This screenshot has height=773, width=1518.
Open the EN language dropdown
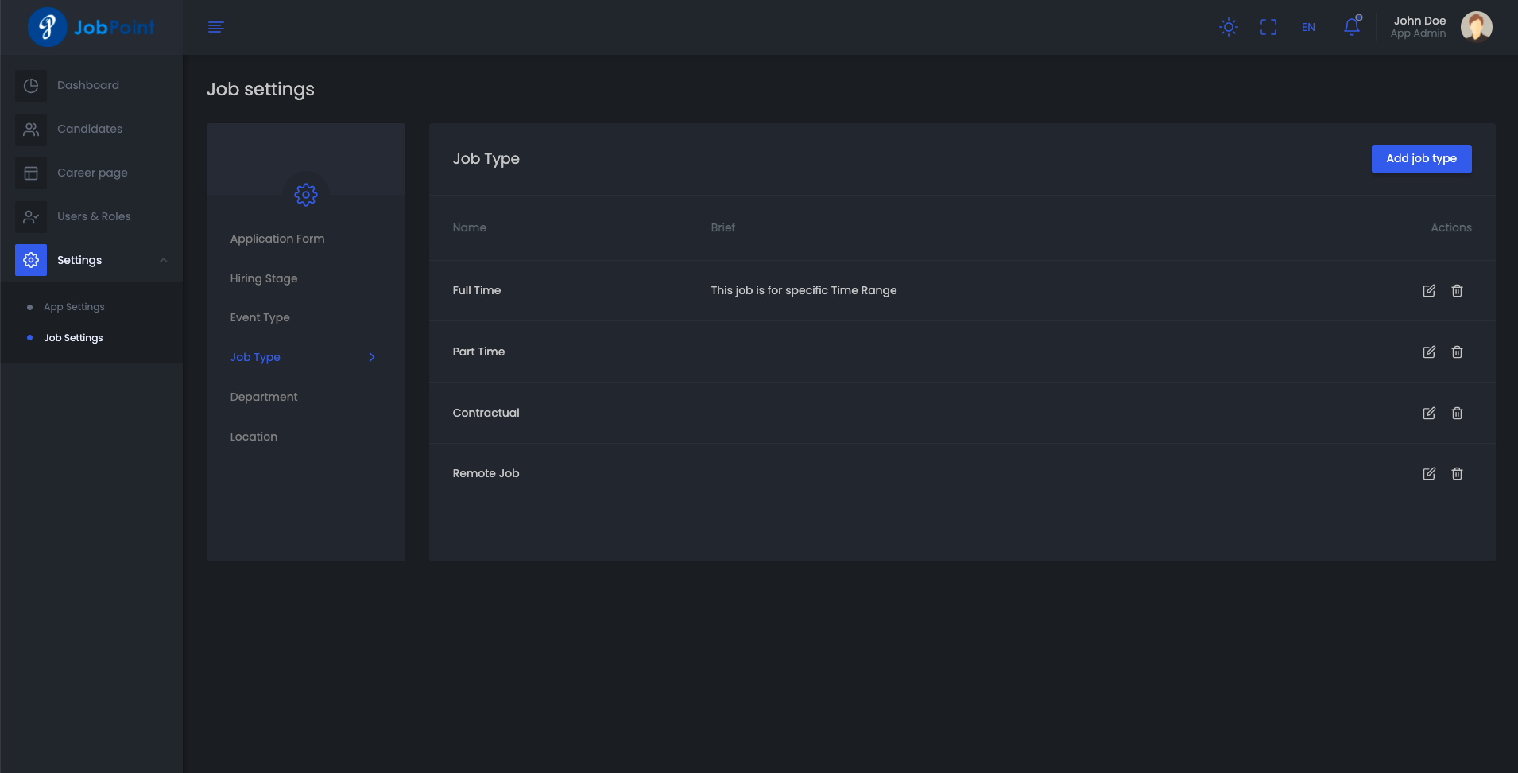click(x=1308, y=27)
